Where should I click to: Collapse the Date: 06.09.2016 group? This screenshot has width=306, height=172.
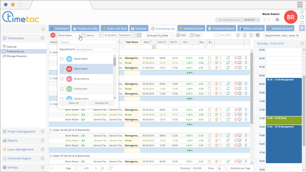[x=51, y=130]
